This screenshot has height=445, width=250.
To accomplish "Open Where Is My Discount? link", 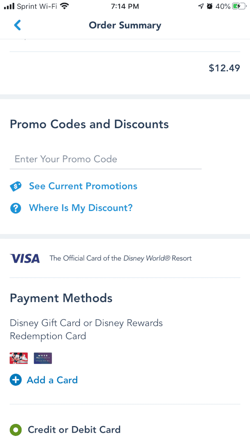I will (x=81, y=208).
